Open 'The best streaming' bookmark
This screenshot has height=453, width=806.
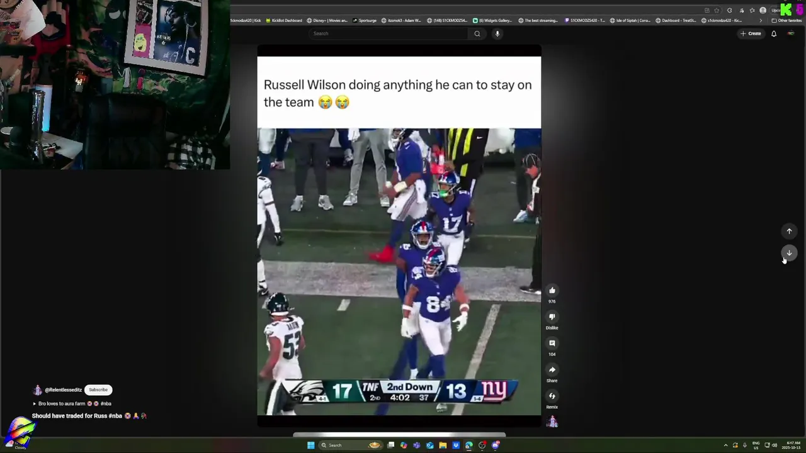(x=538, y=20)
